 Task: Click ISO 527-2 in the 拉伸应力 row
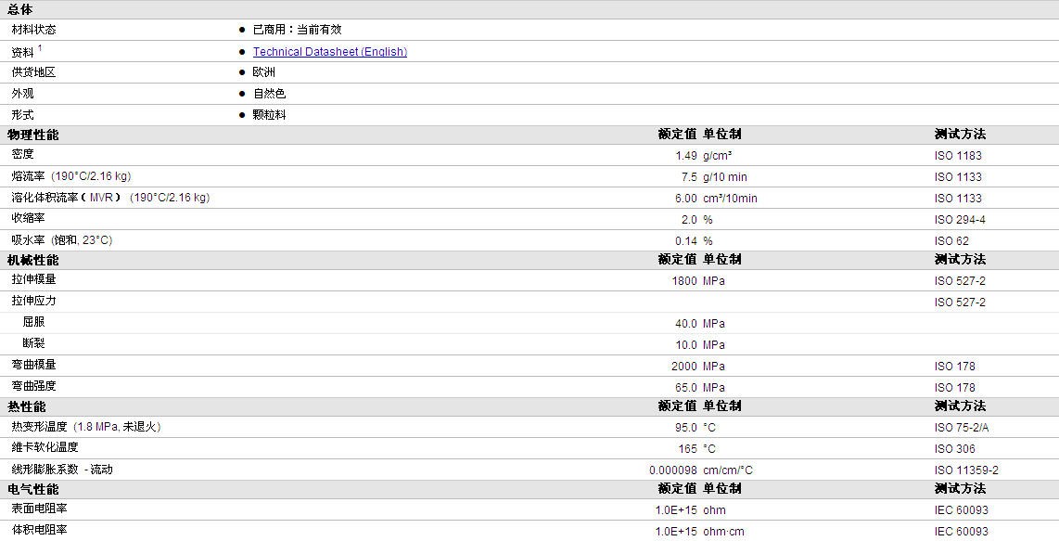[x=960, y=303]
